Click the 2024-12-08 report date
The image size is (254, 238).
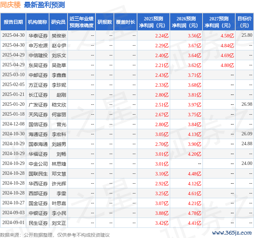point(13,124)
